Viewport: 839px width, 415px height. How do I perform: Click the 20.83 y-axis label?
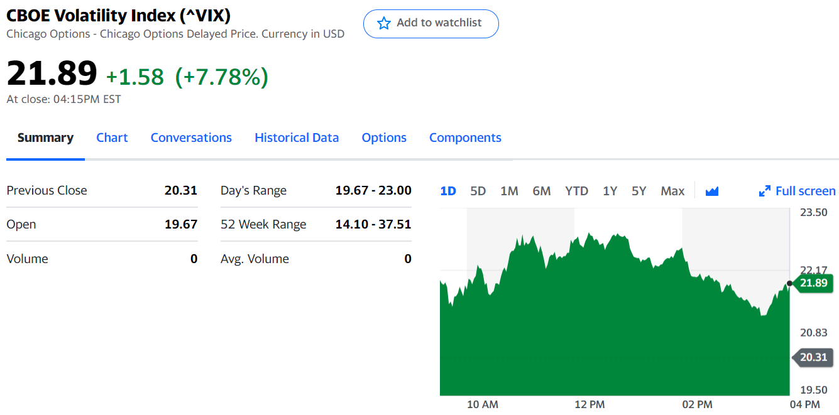pyautogui.click(x=813, y=333)
